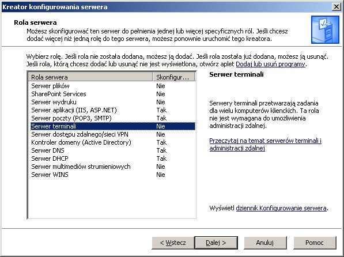The height and width of the screenshot is (257, 344).
Task: Click the Nie value for Serwer plików
Action: click(x=161, y=86)
